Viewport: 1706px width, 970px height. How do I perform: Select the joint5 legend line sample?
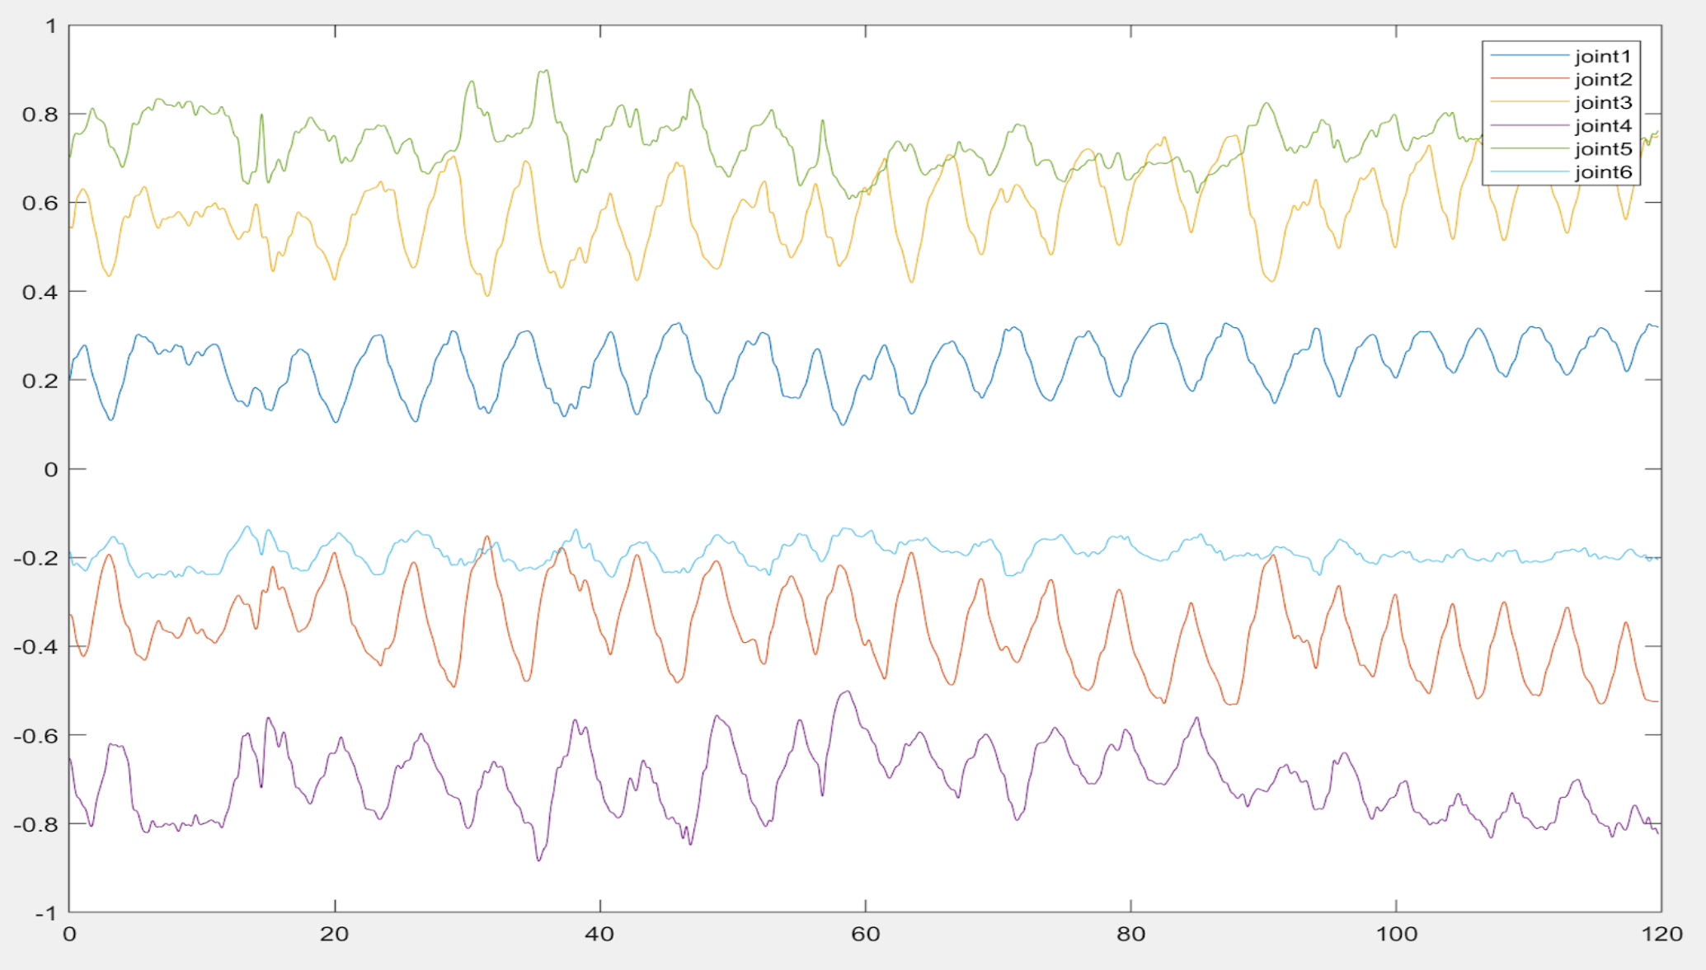click(x=1532, y=148)
